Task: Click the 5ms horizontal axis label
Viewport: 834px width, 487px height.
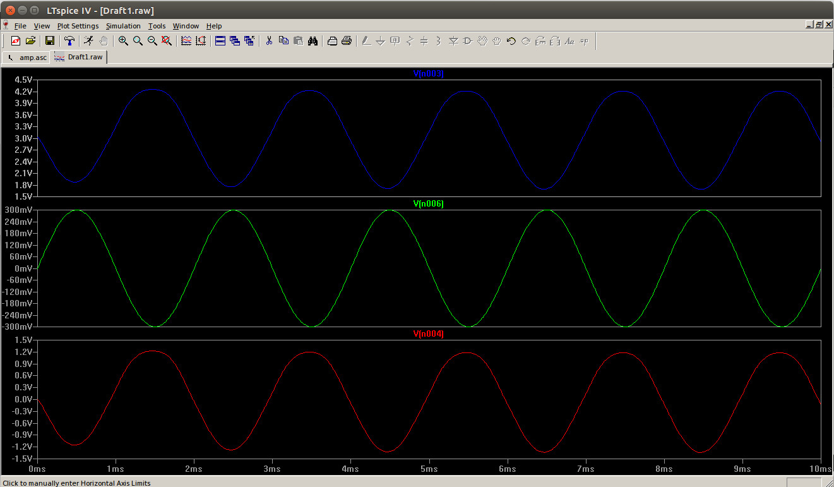Action: point(429,469)
